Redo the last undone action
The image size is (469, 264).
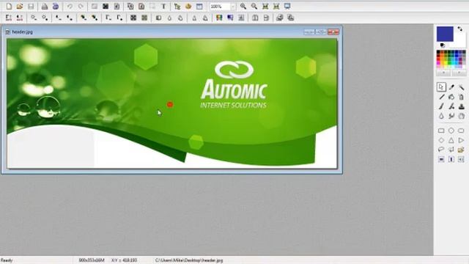click(x=81, y=7)
